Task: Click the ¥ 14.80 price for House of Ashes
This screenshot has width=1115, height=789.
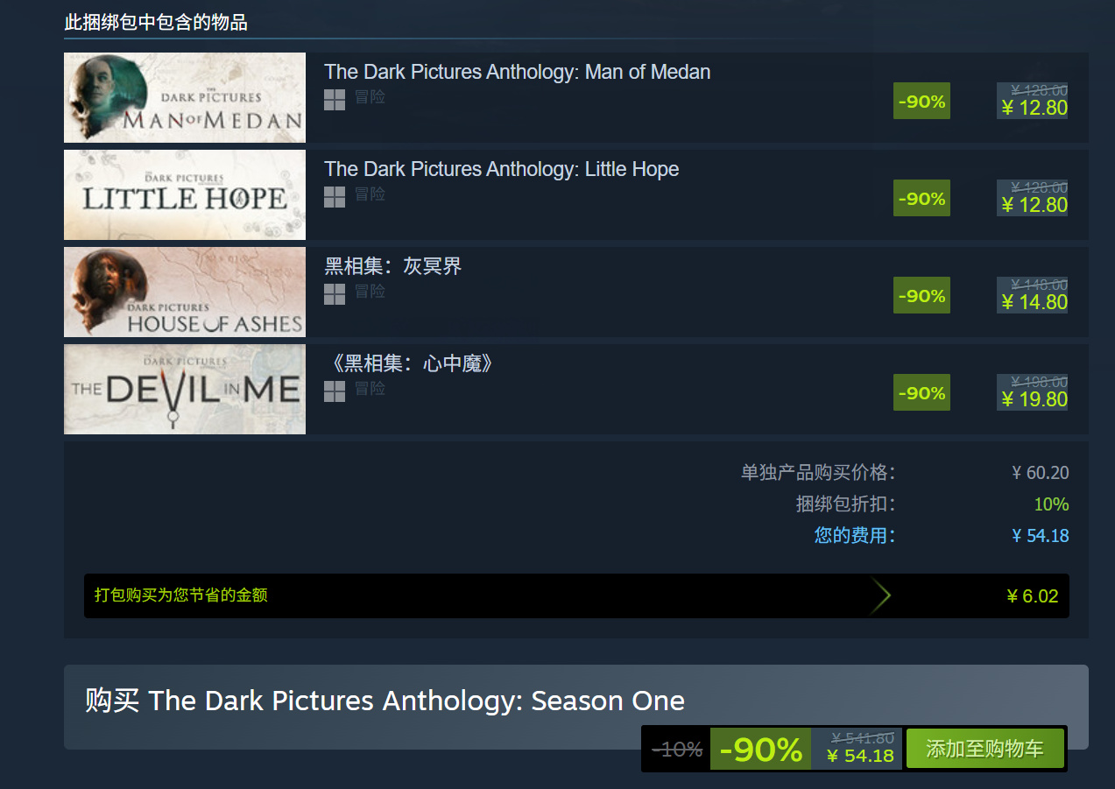Action: [1034, 302]
